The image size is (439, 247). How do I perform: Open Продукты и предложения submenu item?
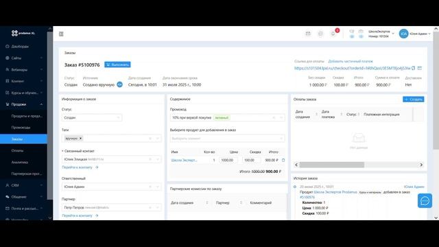27,116
